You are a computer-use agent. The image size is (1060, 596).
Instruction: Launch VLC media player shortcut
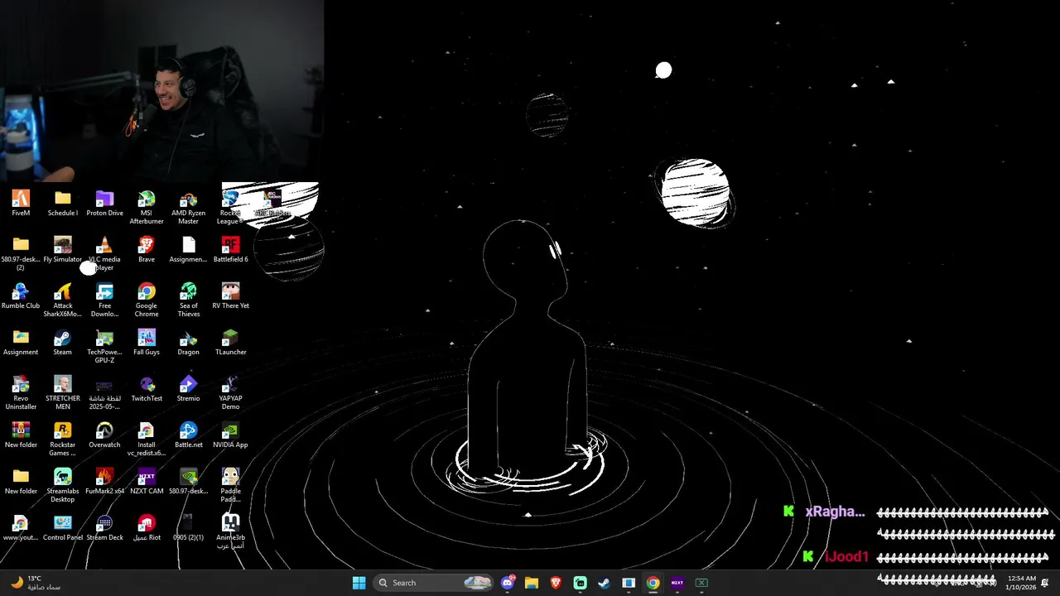point(104,254)
